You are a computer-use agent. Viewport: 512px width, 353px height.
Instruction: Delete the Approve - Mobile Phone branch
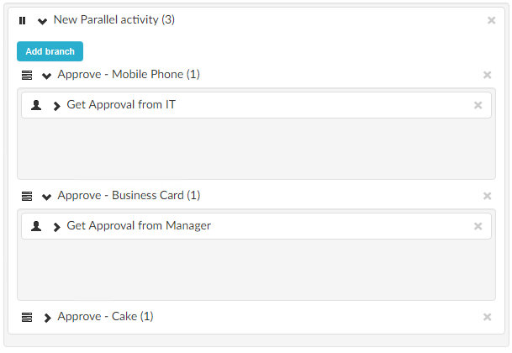(x=487, y=75)
